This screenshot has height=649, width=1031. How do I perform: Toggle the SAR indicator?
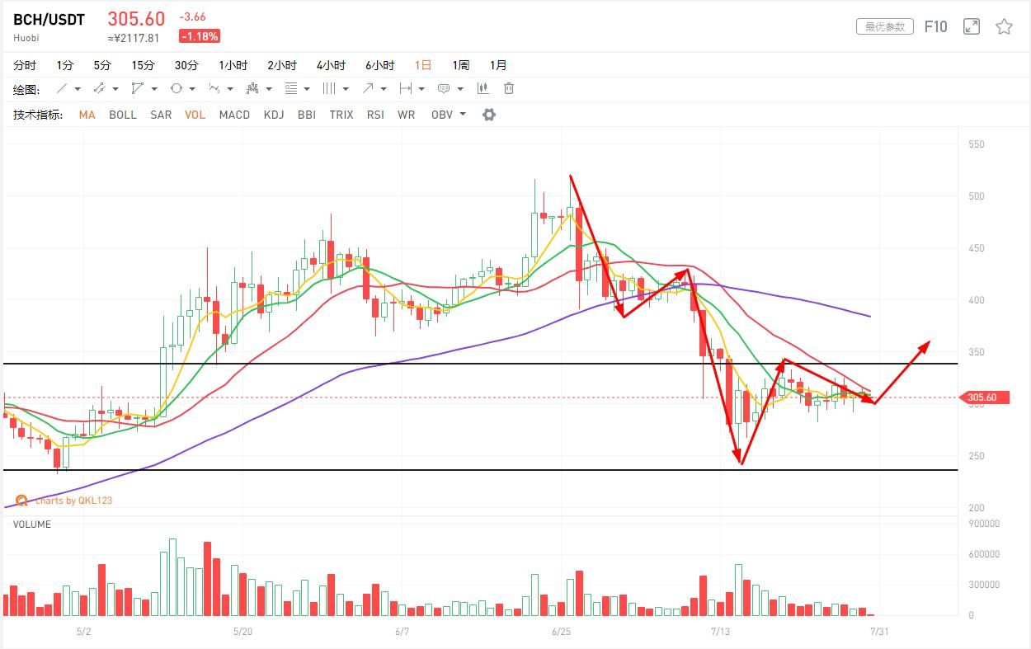pyautogui.click(x=161, y=115)
